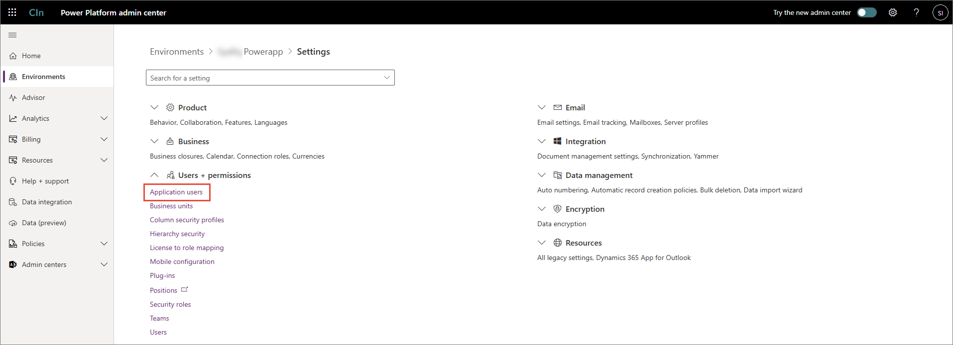Expand the Resources settings section chevron
Viewport: 953px width, 345px height.
pyautogui.click(x=542, y=243)
